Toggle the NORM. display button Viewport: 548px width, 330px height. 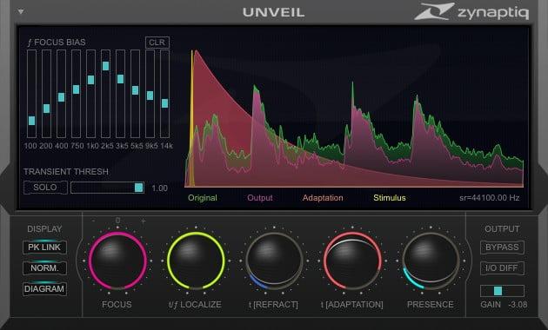click(x=44, y=267)
